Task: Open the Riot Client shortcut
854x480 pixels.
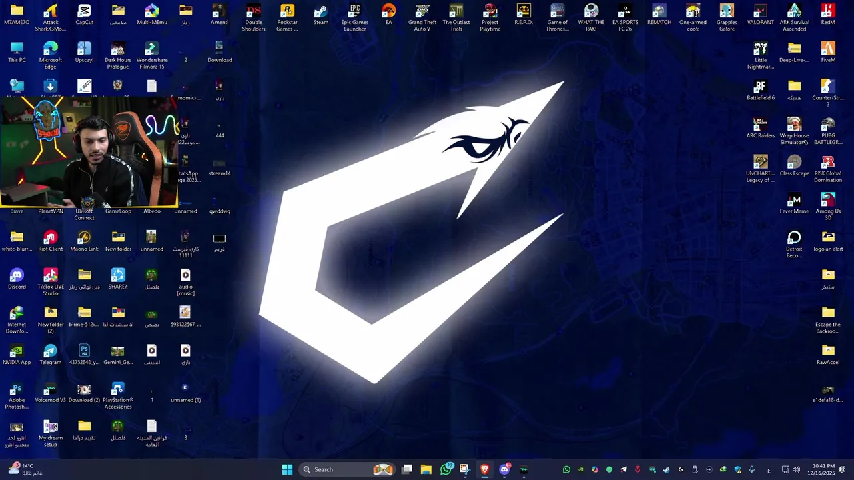Action: pyautogui.click(x=51, y=241)
